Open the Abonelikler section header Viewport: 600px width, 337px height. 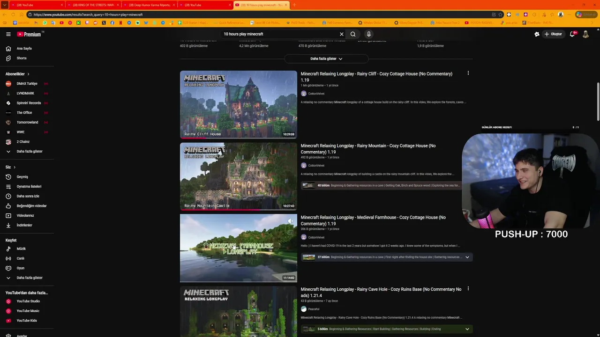(17, 74)
